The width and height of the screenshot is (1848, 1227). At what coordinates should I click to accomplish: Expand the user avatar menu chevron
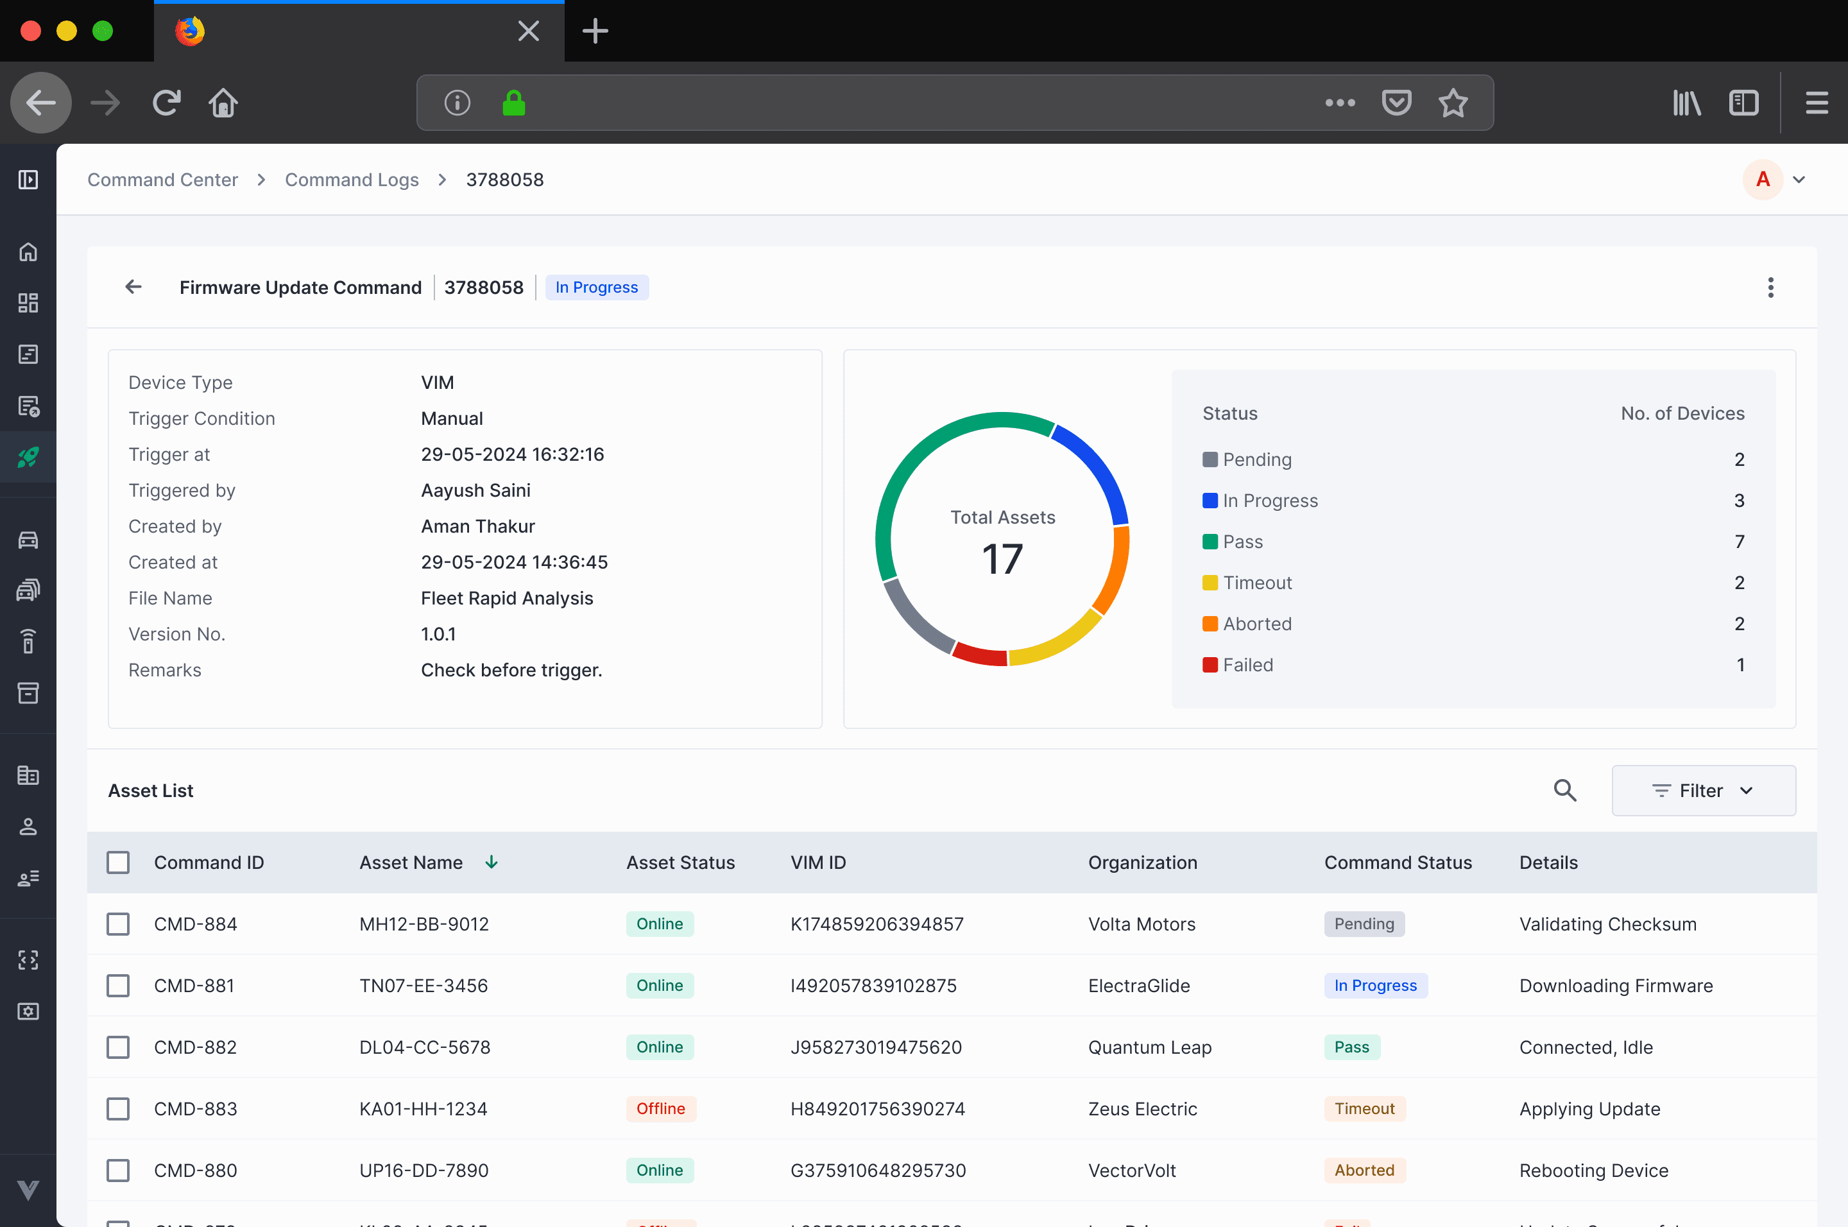[x=1799, y=180]
